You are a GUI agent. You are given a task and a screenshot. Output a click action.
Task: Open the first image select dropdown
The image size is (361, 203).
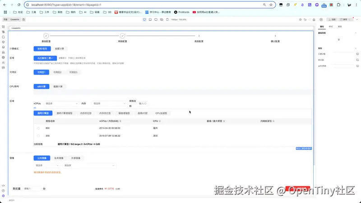pyautogui.click(x=47, y=166)
